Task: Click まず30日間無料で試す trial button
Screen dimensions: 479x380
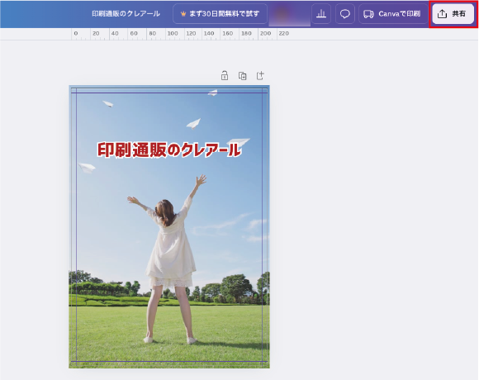Action: (x=220, y=14)
